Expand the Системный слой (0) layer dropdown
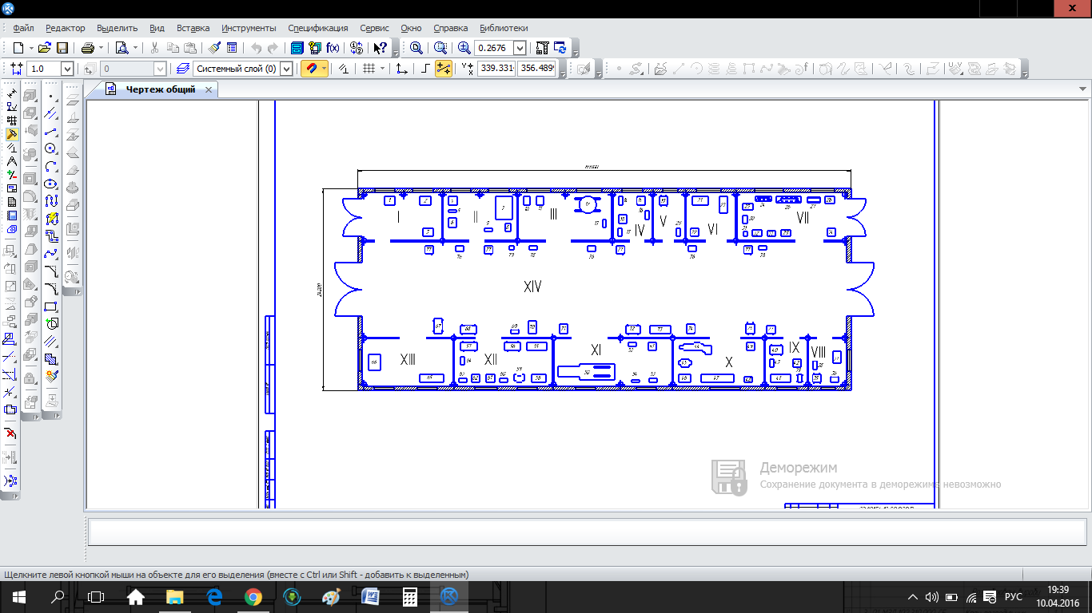 pos(287,69)
